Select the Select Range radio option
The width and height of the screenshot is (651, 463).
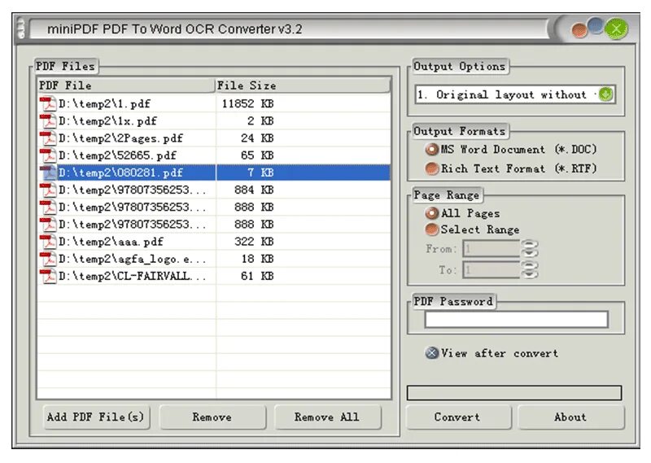click(x=472, y=229)
